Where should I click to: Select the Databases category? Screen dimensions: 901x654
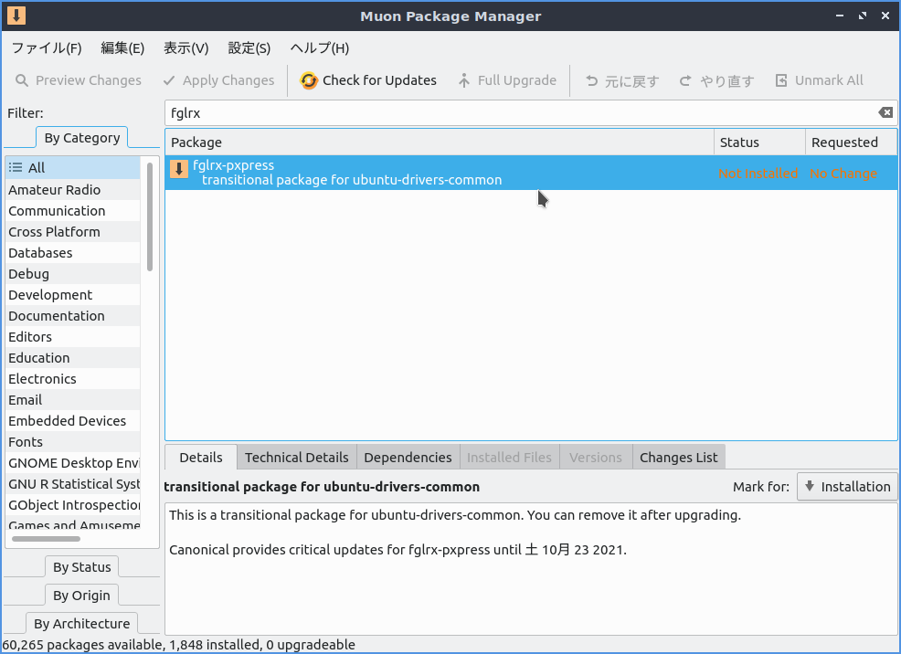point(73,253)
